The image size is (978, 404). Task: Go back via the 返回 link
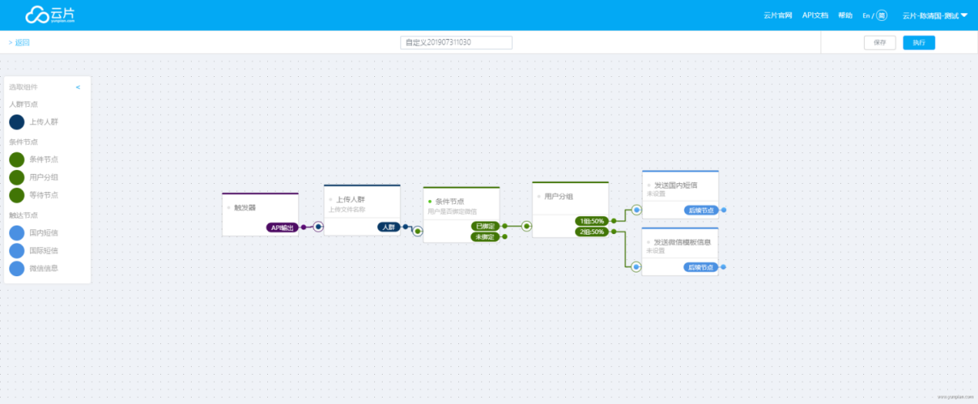point(19,42)
